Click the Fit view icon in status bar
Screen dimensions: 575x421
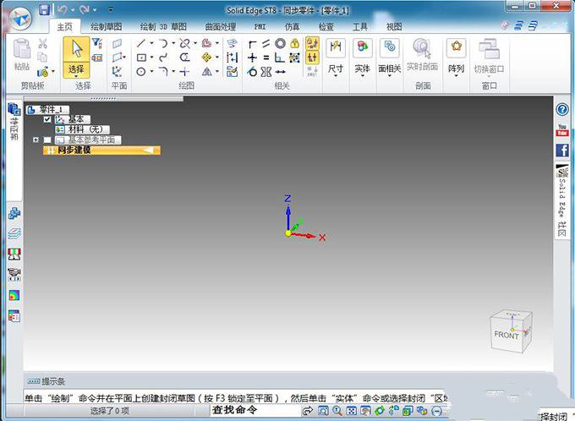click(351, 411)
